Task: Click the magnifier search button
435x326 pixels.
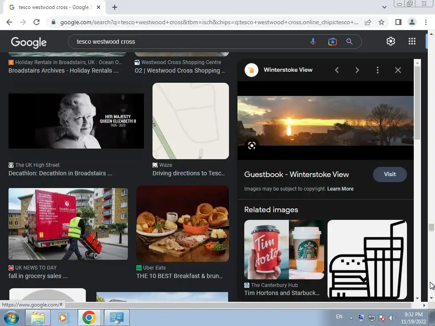Action: (x=349, y=42)
